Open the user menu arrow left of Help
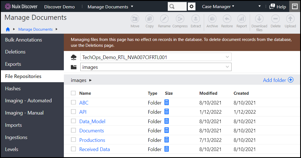This screenshot has height=158, width=301. point(260,6)
